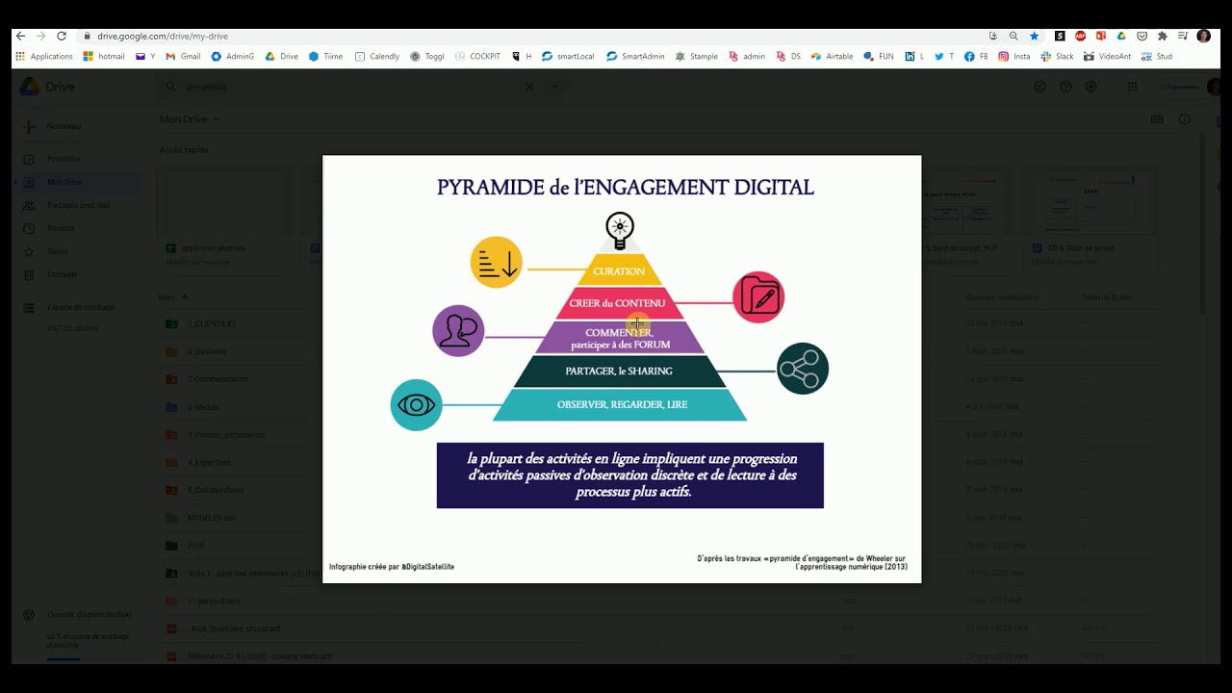
Task: Open the Chrome profile avatar
Action: pyautogui.click(x=1204, y=36)
